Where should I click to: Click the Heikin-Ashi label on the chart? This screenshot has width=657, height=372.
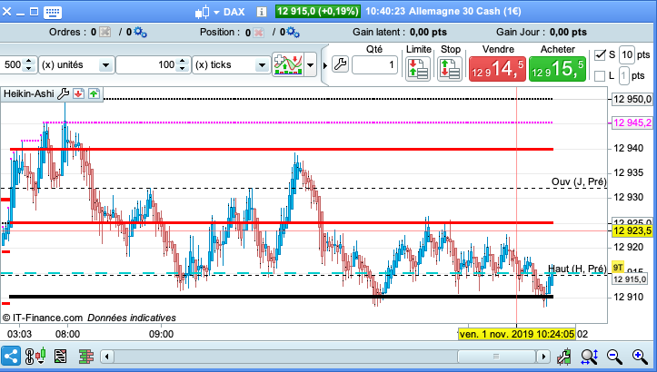[x=28, y=93]
